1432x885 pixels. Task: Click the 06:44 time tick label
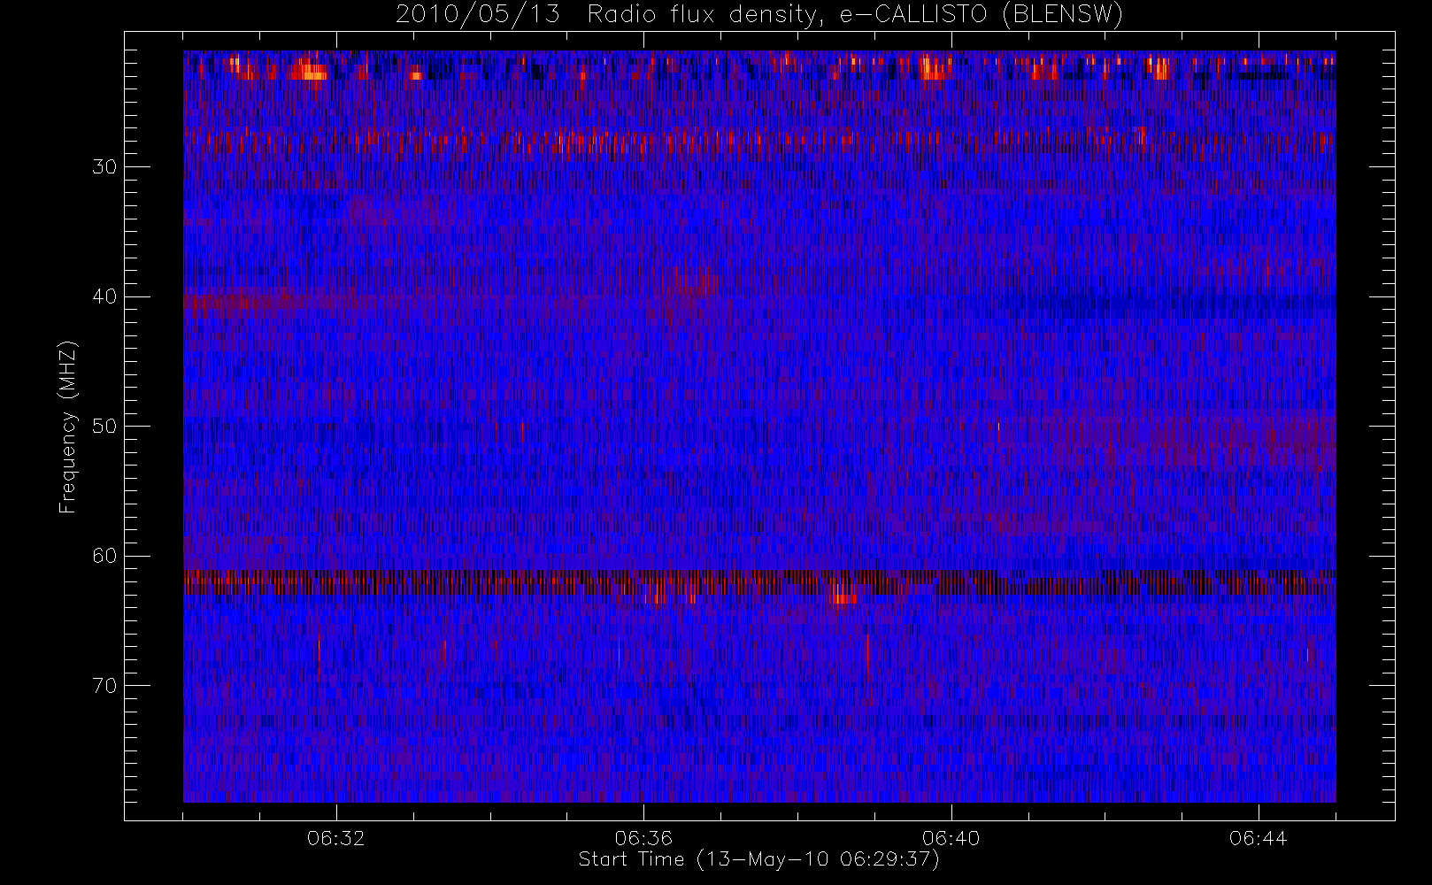[1258, 838]
